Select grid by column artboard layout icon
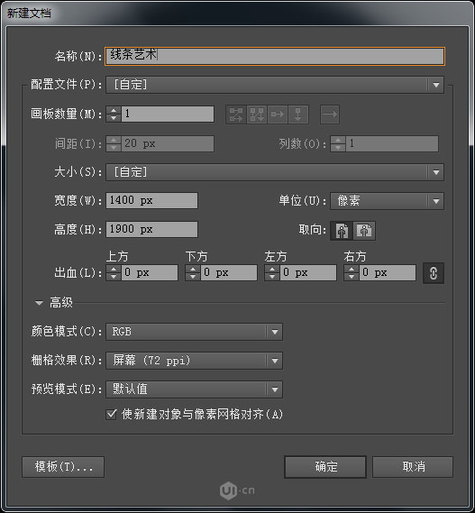 (257, 115)
